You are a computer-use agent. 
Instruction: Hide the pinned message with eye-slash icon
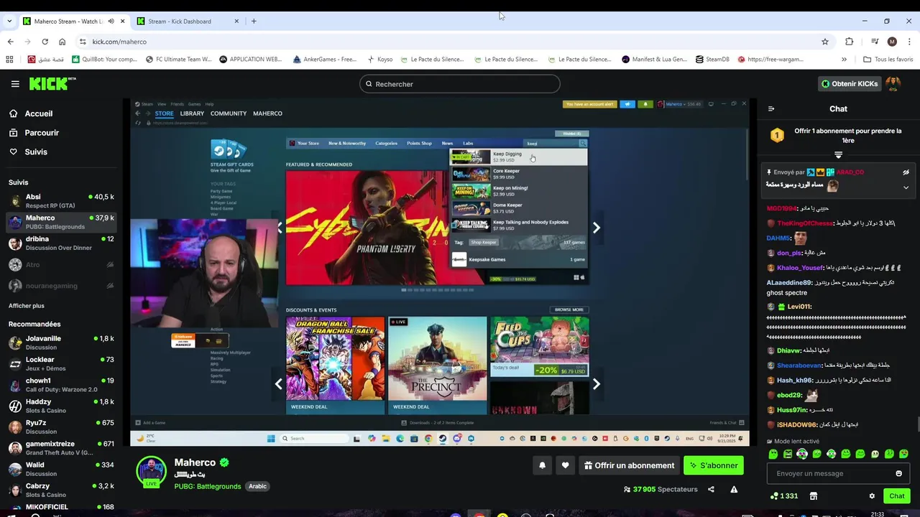(906, 172)
